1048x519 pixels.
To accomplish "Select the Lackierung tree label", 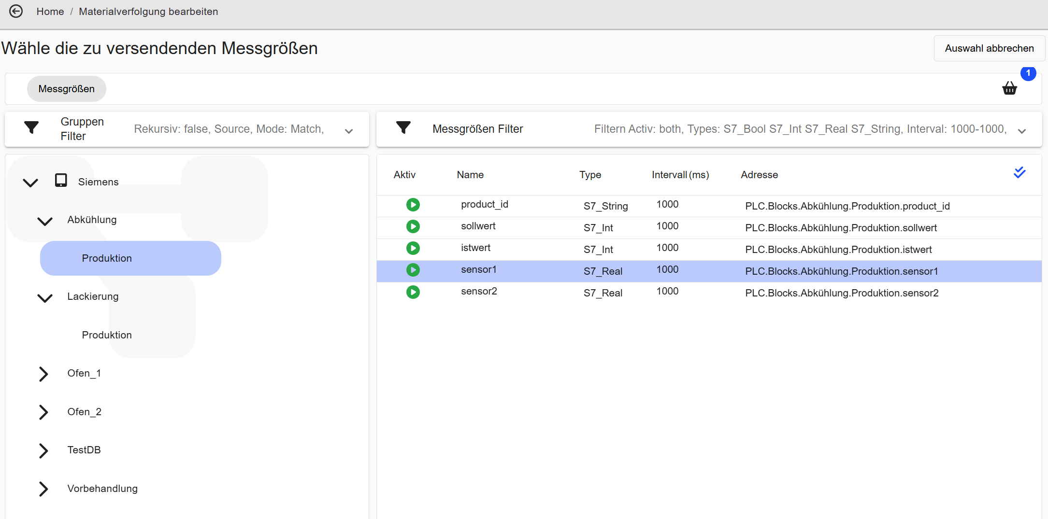I will (93, 296).
